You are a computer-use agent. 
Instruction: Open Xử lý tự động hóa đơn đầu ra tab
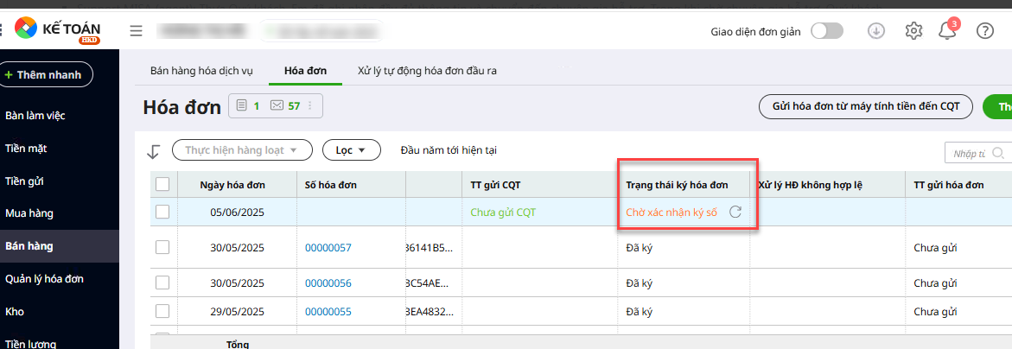coord(427,70)
